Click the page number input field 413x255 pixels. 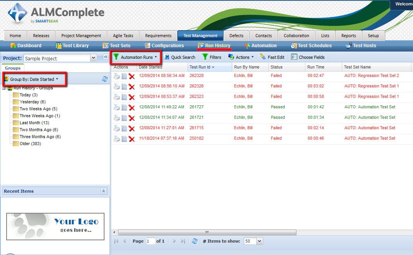point(150,241)
